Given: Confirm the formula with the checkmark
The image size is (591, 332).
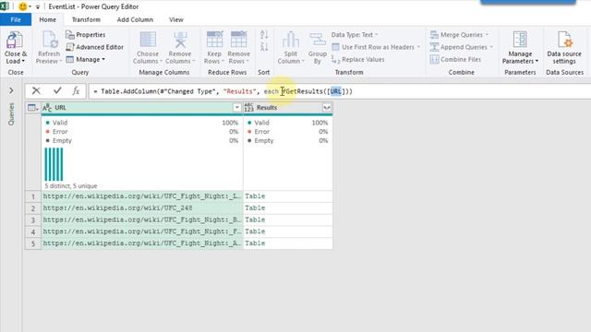Looking at the screenshot, I should tap(57, 90).
